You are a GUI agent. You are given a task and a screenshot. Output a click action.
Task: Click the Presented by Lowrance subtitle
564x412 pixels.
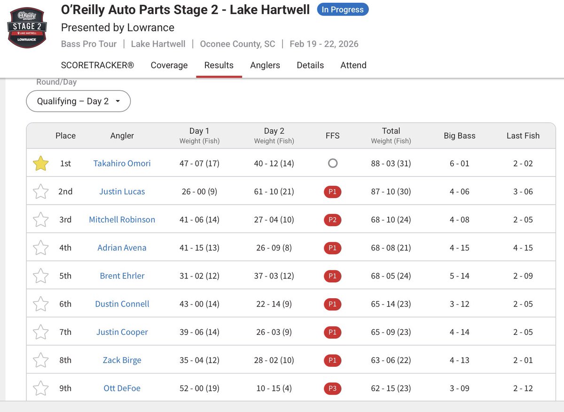[117, 28]
